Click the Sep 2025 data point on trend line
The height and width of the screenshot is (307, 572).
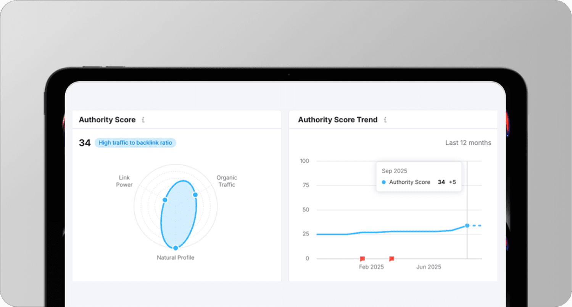[467, 226]
